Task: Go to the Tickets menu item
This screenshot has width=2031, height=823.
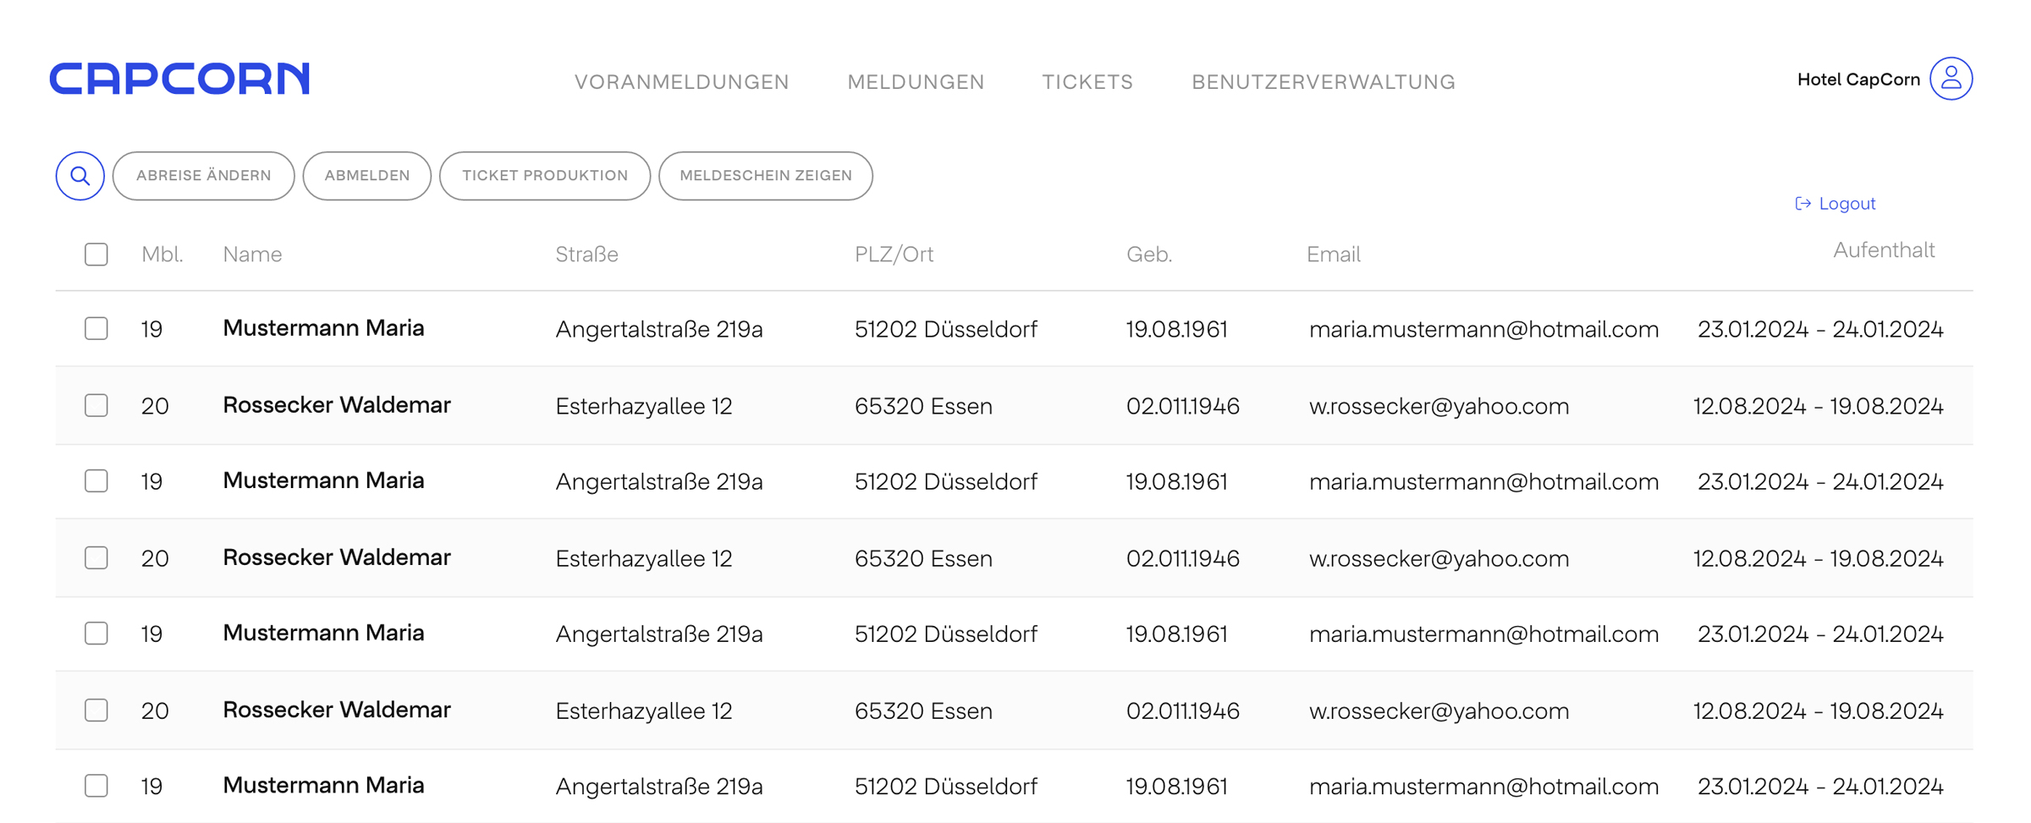Action: coord(1087,82)
